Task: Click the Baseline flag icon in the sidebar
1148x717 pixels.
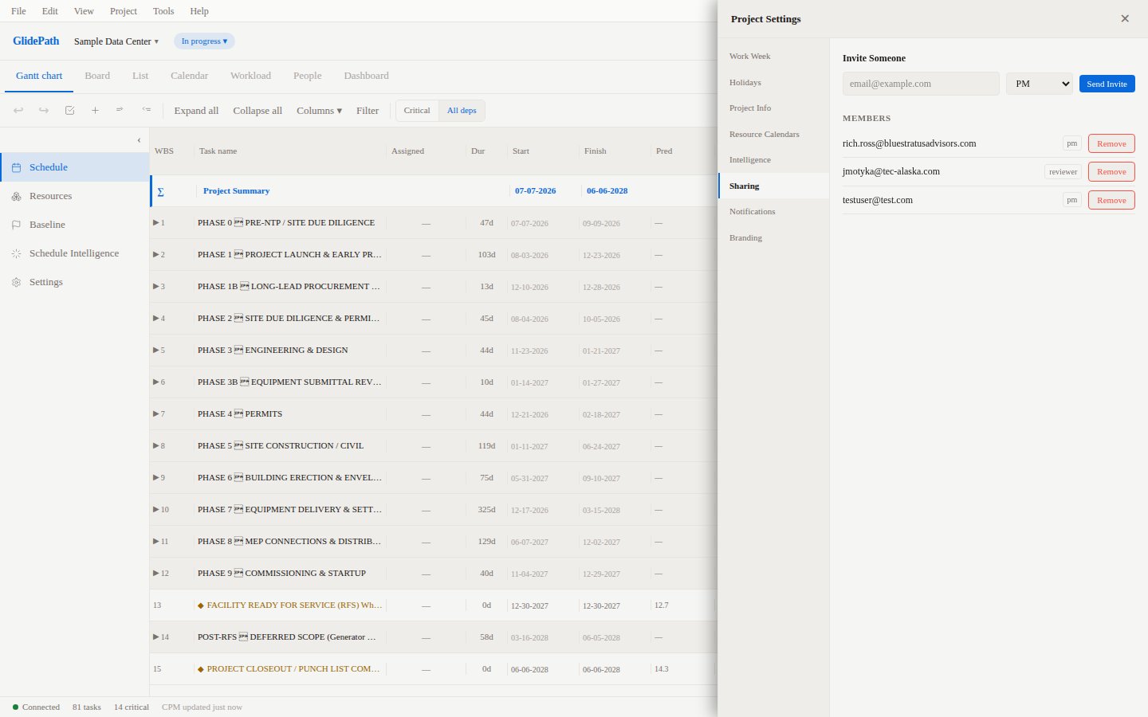Action: tap(16, 225)
